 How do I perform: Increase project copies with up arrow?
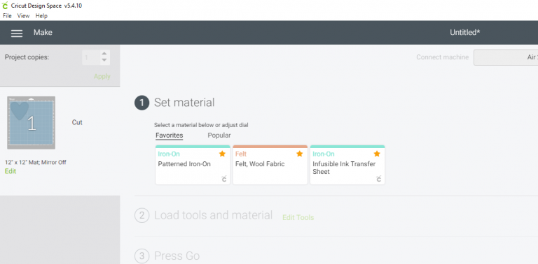[104, 54]
